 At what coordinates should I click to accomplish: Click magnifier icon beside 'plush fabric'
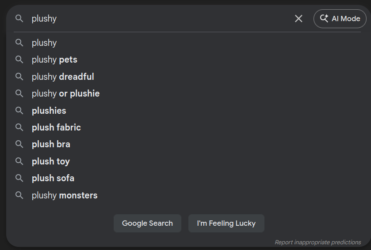[x=19, y=127]
